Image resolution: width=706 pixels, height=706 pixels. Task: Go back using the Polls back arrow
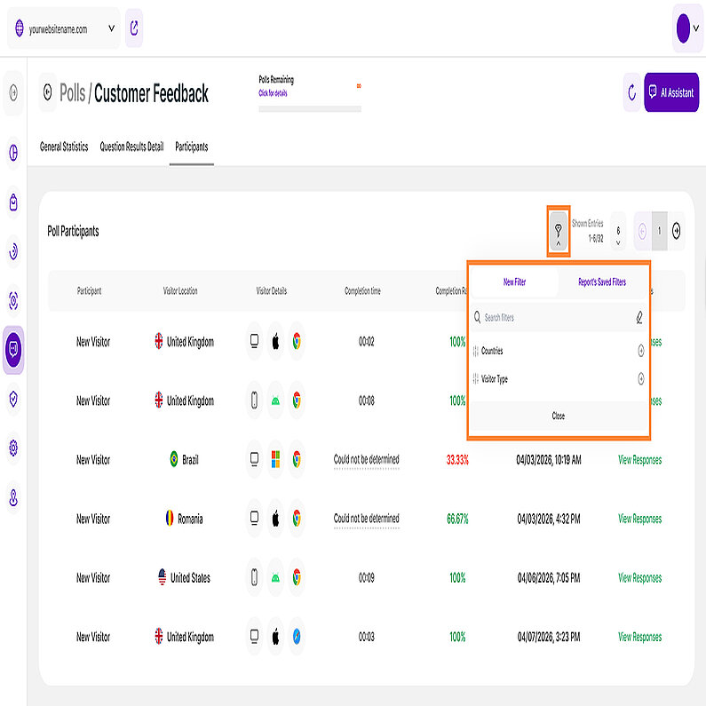48,92
